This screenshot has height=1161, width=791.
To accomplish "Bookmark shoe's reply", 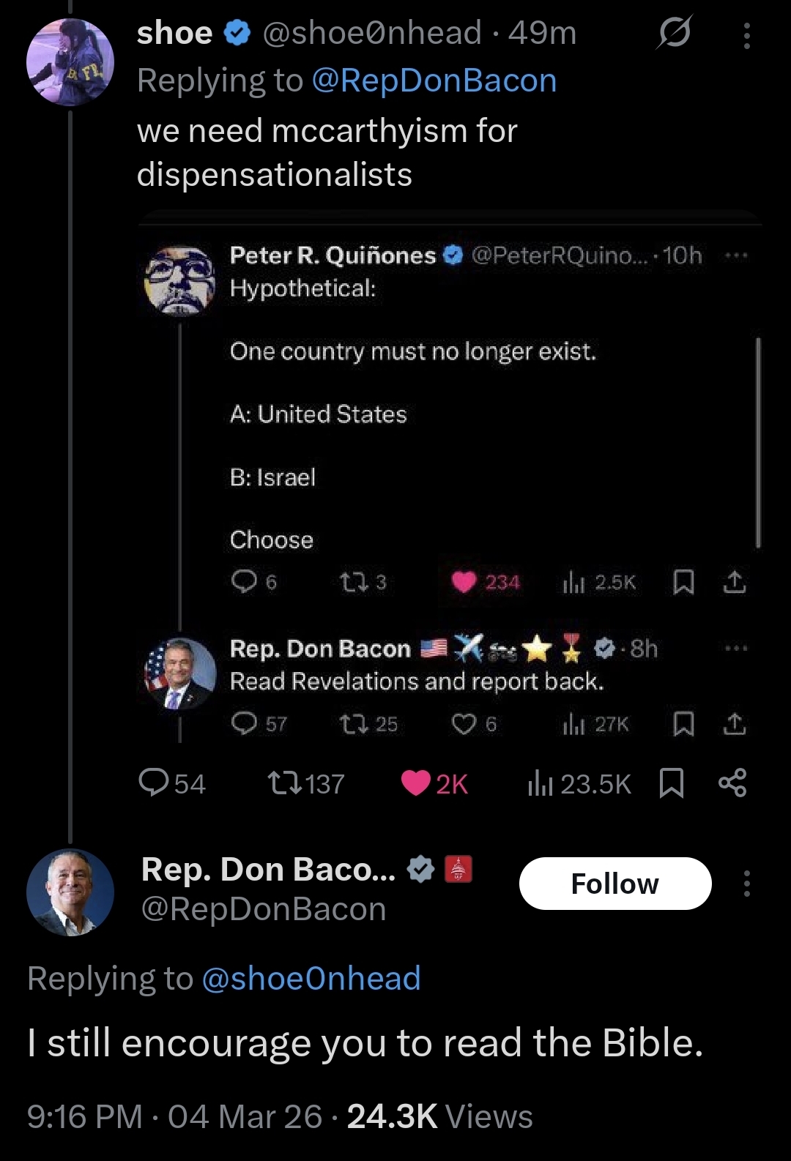I will click(672, 783).
